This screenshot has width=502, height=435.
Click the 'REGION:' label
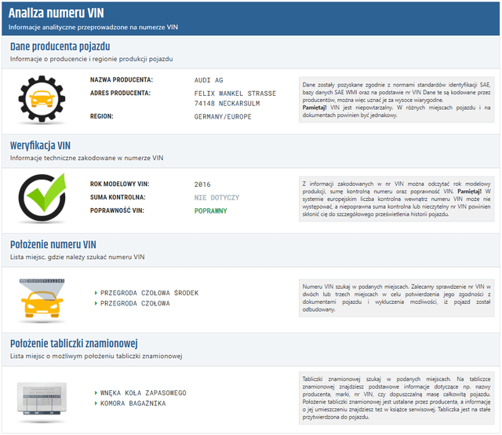click(x=101, y=116)
